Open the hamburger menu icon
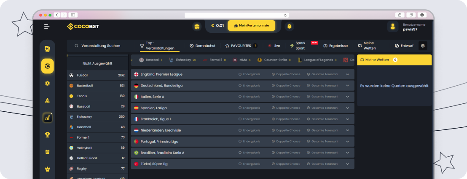 pyautogui.click(x=47, y=26)
